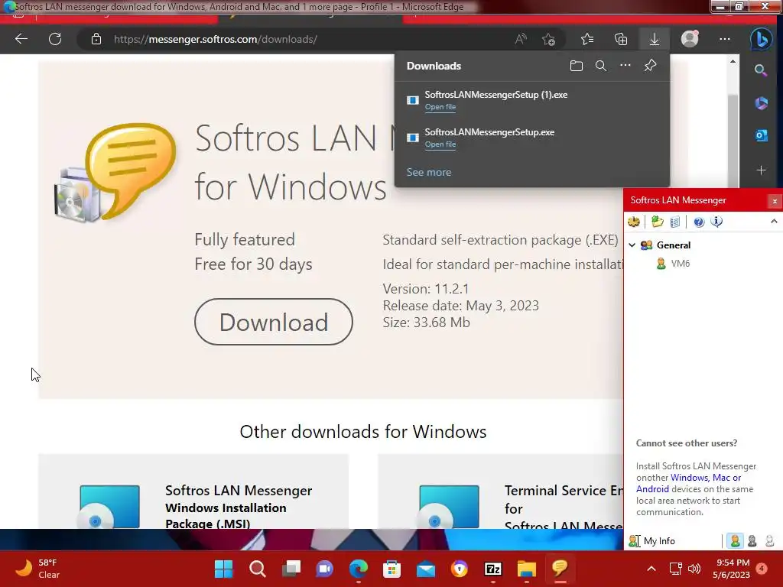
Task: Show hidden system tray icons
Action: click(651, 569)
